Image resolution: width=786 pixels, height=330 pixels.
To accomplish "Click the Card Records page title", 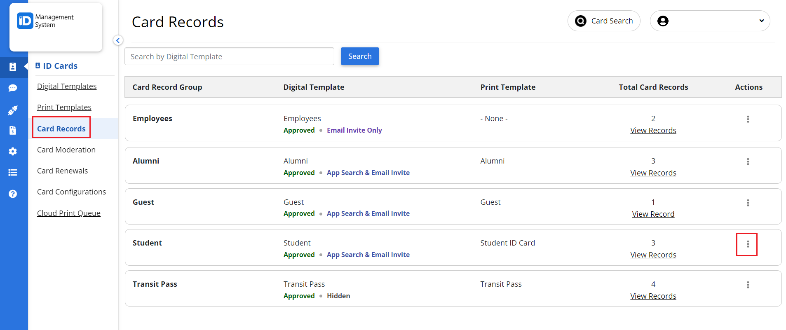I will pos(178,22).
